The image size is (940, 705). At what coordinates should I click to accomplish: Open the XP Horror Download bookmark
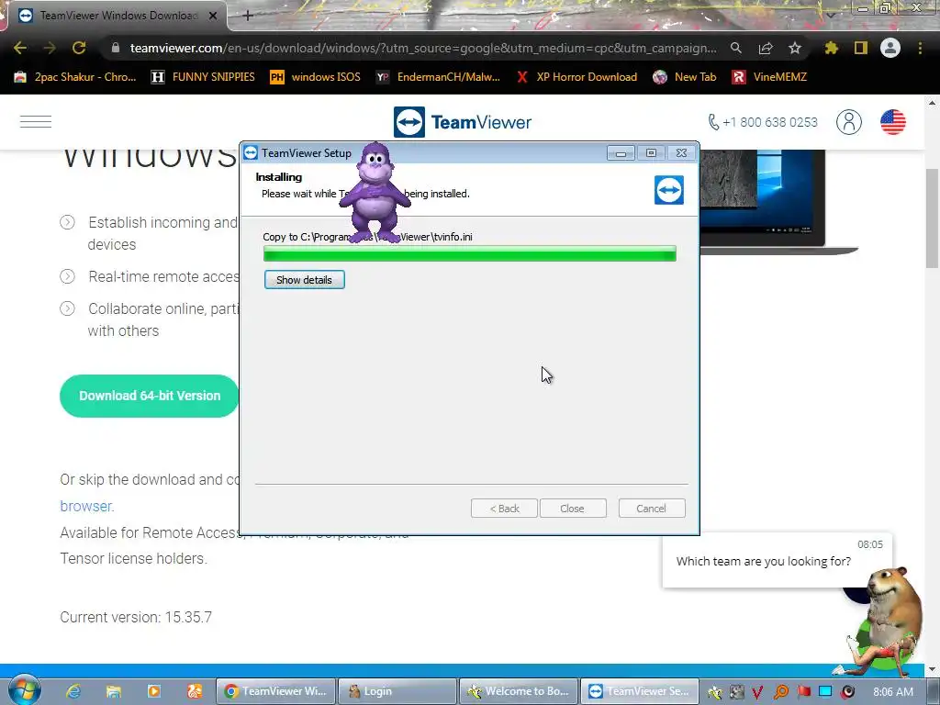click(x=577, y=77)
